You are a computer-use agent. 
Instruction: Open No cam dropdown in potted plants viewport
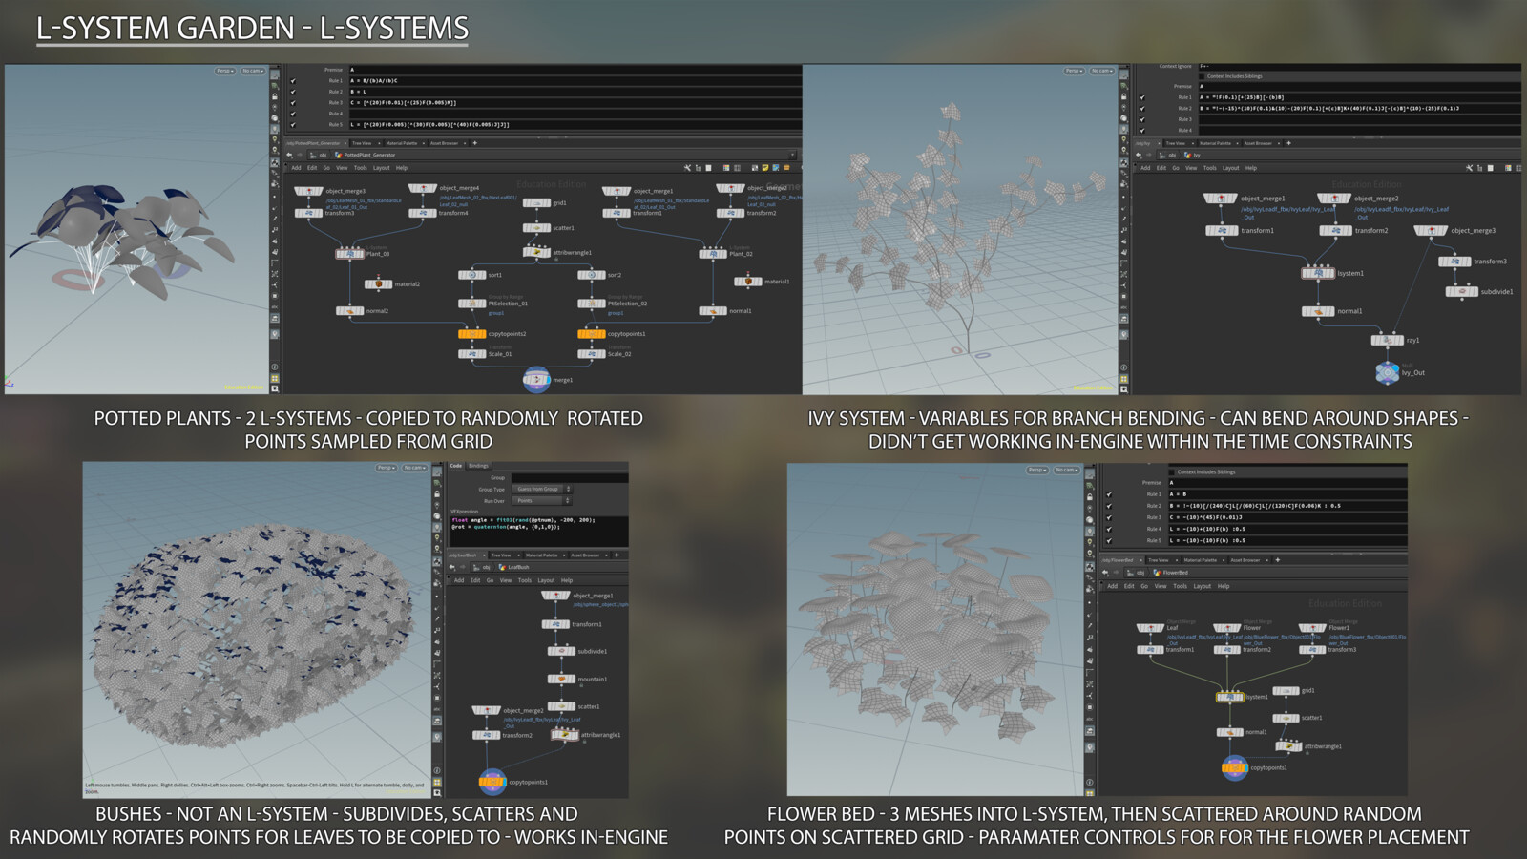coord(252,71)
